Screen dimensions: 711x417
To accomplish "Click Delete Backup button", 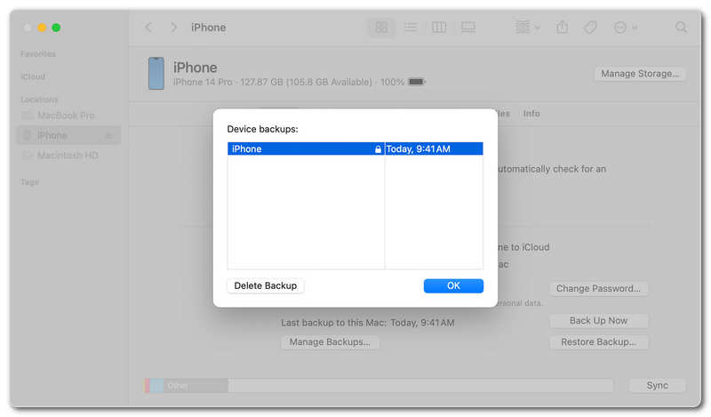I will (265, 286).
